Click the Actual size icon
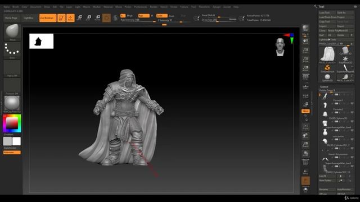360x202 pixels. 305,59
